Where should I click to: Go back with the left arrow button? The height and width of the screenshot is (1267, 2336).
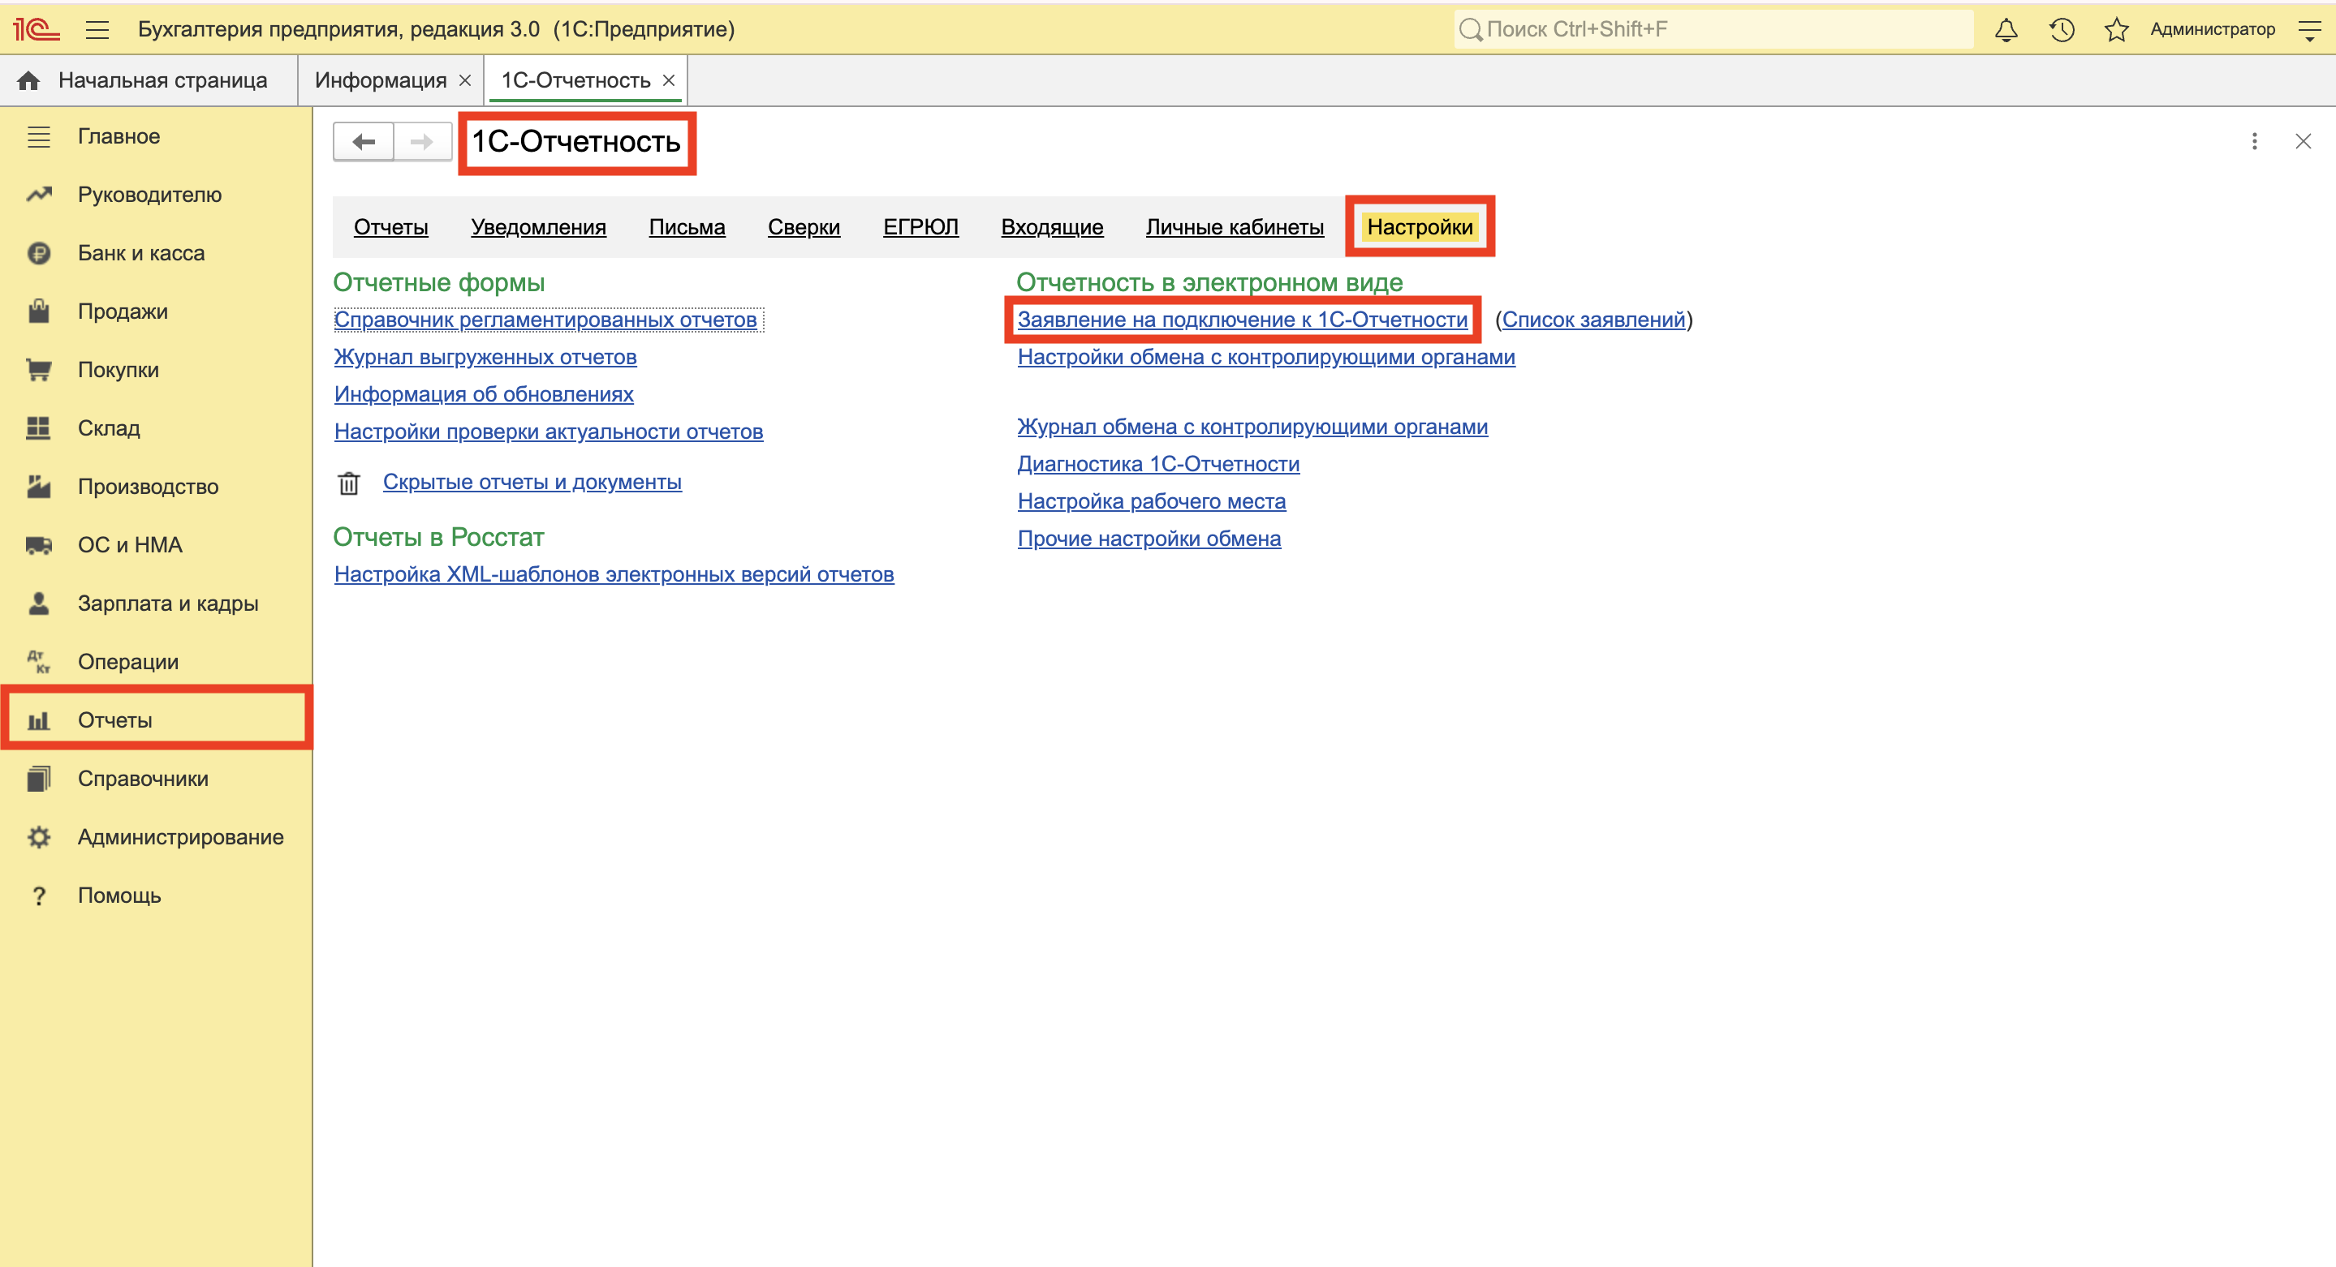pos(364,141)
